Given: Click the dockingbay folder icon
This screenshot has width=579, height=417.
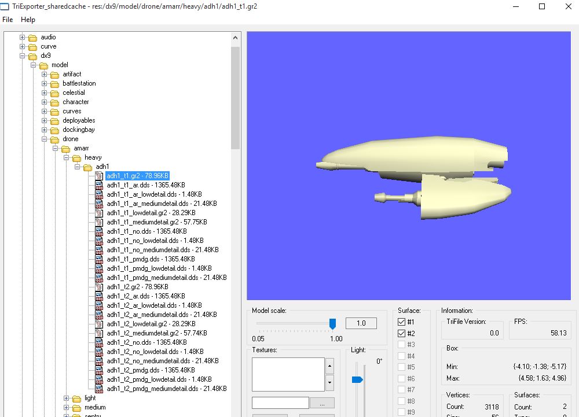Looking at the screenshot, I should point(54,130).
